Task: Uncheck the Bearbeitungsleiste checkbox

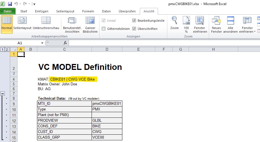Action: (134, 21)
